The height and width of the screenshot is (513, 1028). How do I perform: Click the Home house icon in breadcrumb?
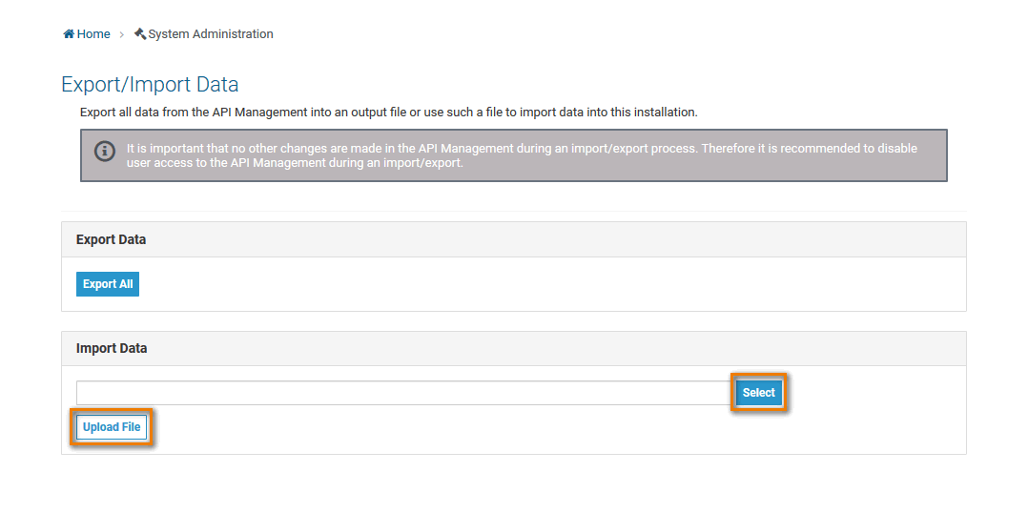tap(69, 34)
